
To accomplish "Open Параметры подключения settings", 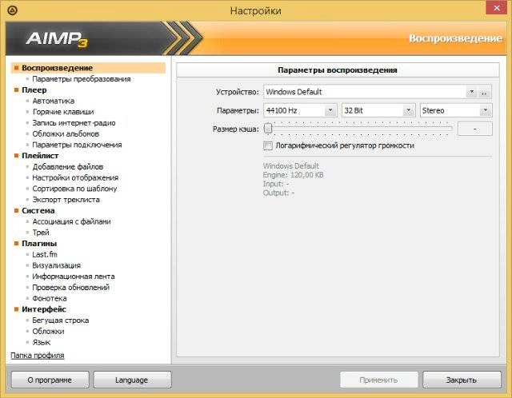I will (77, 145).
